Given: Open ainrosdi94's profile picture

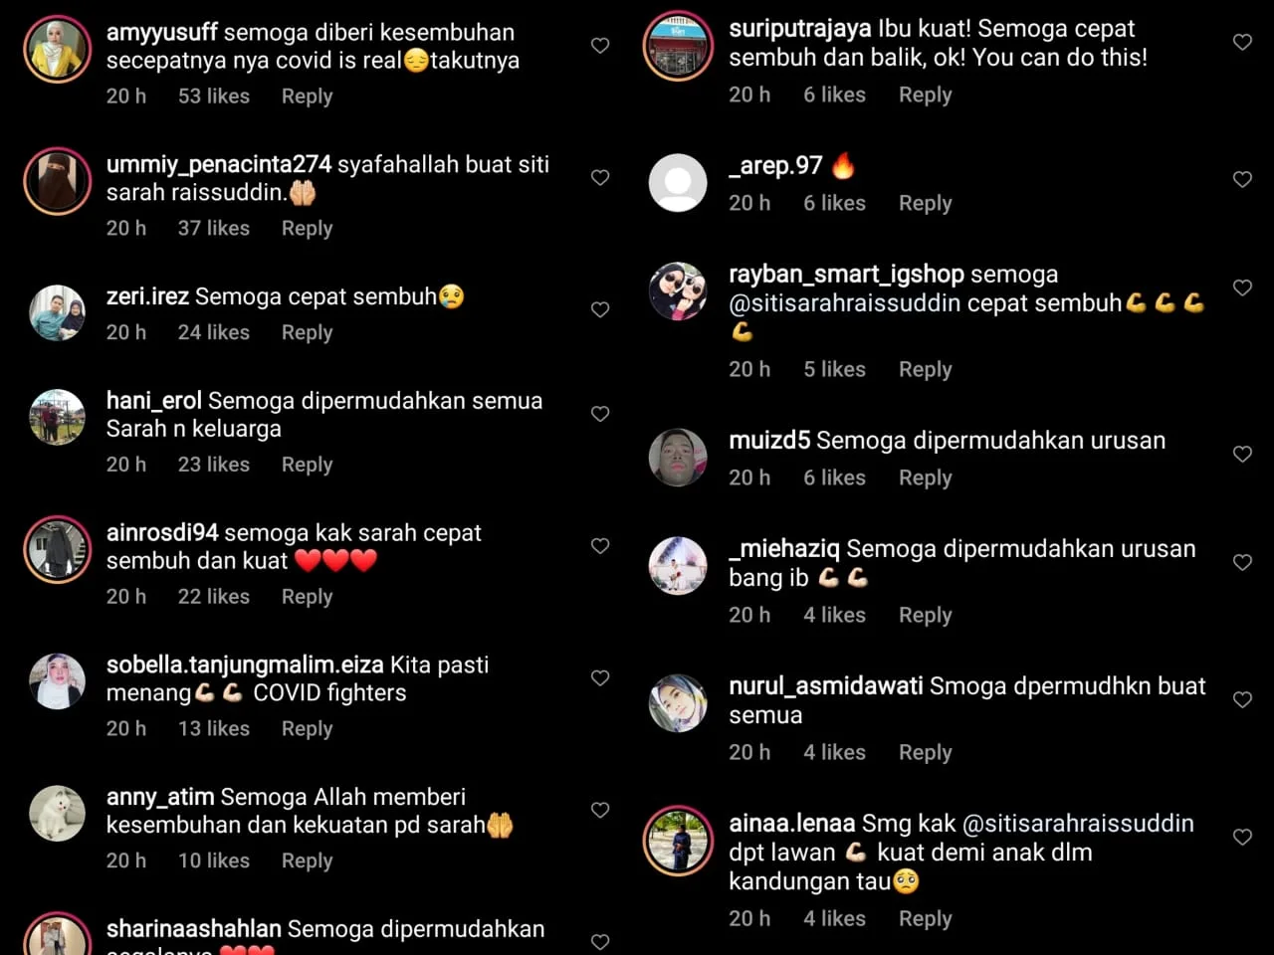Looking at the screenshot, I should click(58, 549).
